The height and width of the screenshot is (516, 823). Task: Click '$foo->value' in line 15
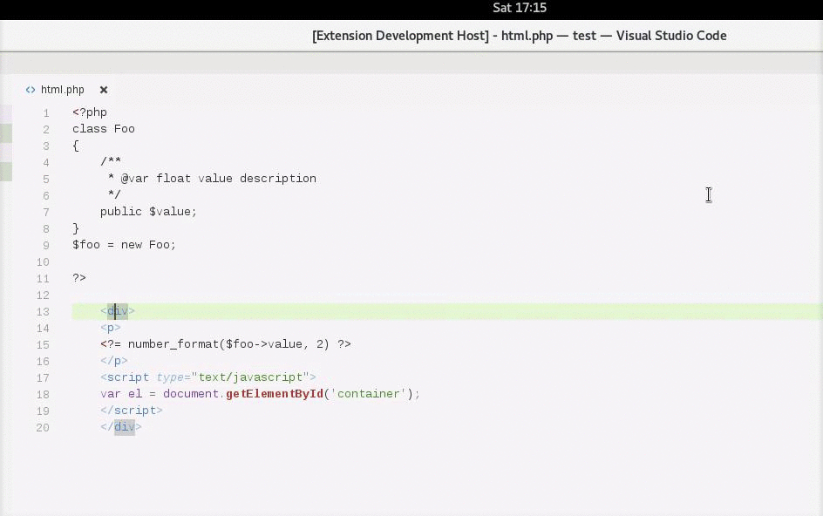[264, 344]
